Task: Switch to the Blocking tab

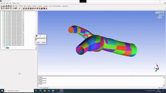Action: point(29,6)
